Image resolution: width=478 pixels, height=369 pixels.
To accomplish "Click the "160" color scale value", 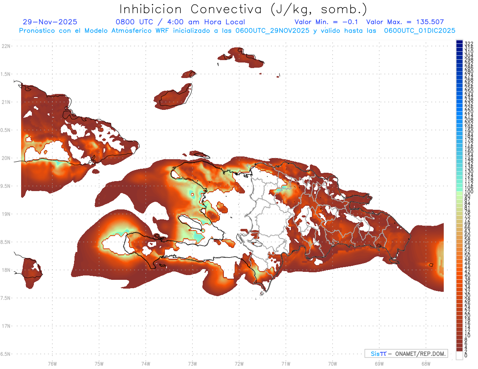I will pos(468,151).
